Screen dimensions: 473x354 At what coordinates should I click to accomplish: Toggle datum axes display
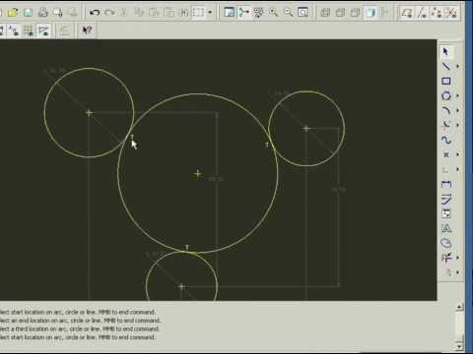tap(422, 13)
